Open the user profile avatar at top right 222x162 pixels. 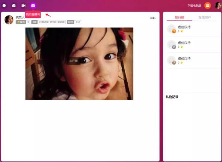(x=218, y=6)
